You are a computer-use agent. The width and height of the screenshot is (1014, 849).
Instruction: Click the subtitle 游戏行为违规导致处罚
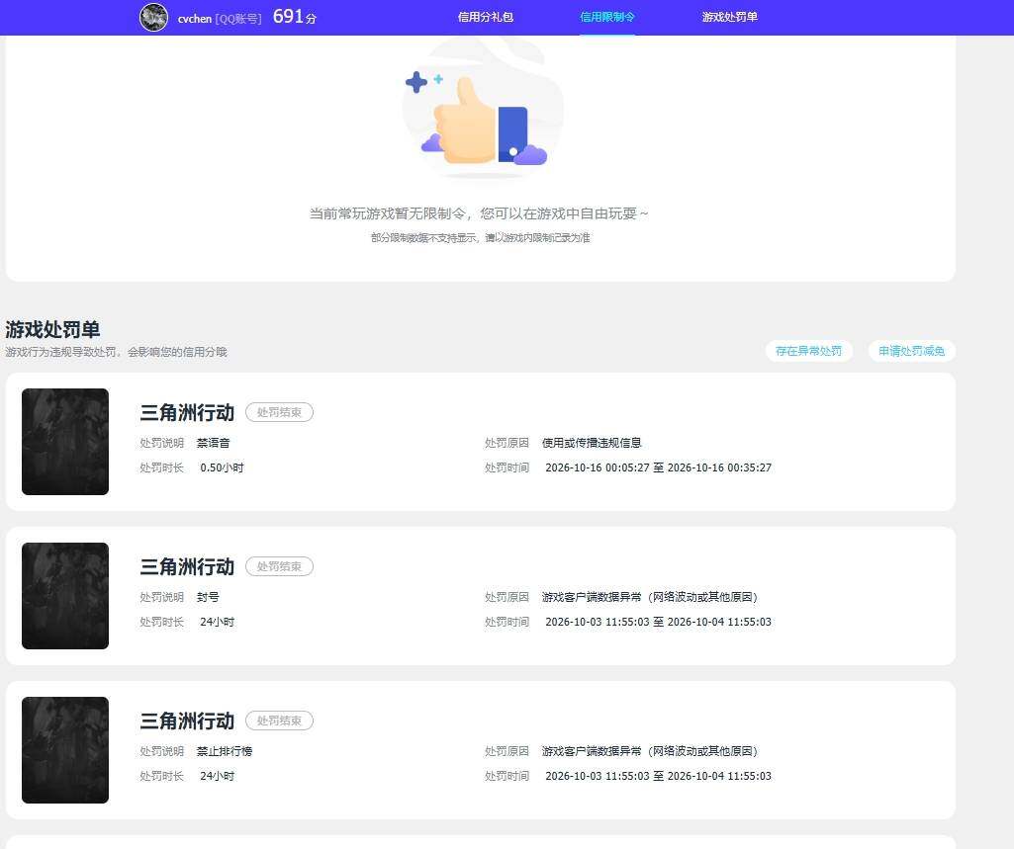click(x=117, y=352)
